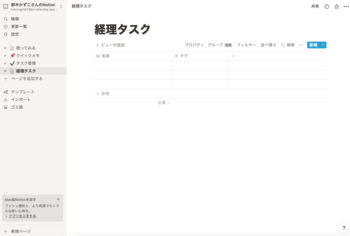Screen dimensions: 350x236
Task: Click the list icon in the タグ header
Action: point(176,56)
